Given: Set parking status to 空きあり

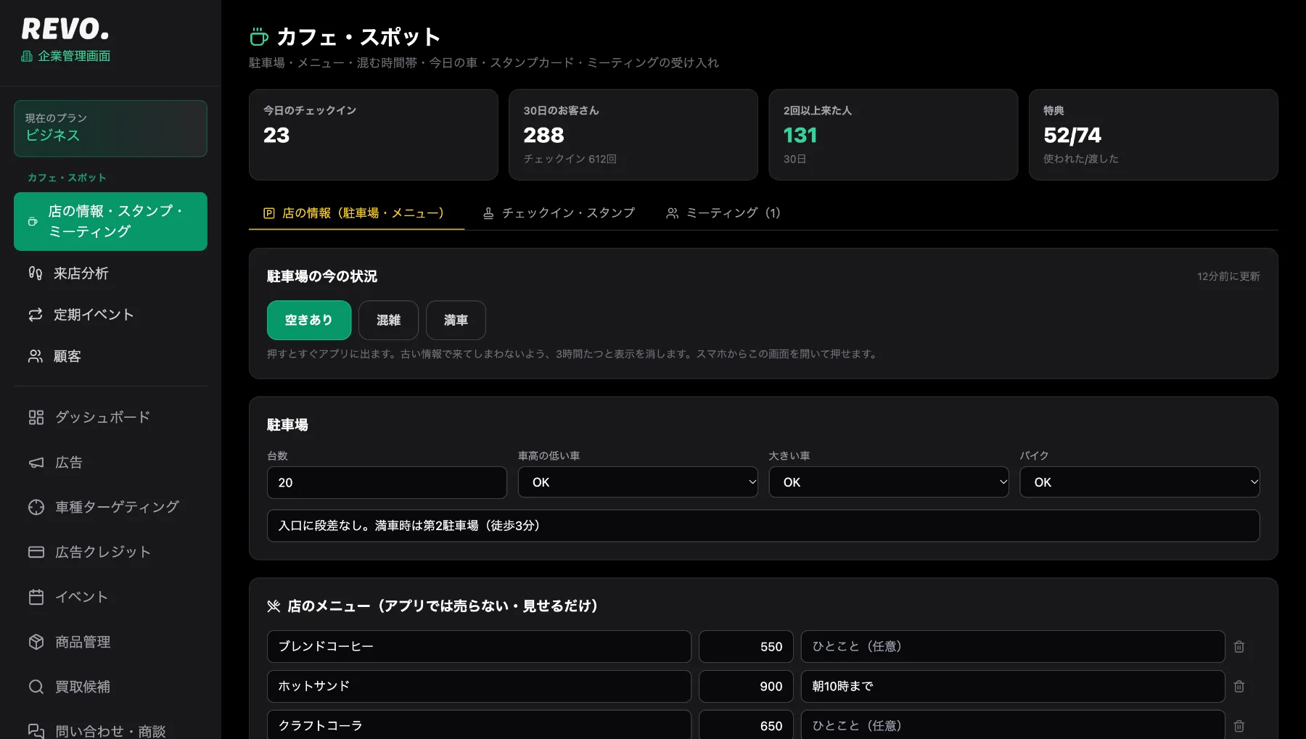Looking at the screenshot, I should click(x=309, y=320).
